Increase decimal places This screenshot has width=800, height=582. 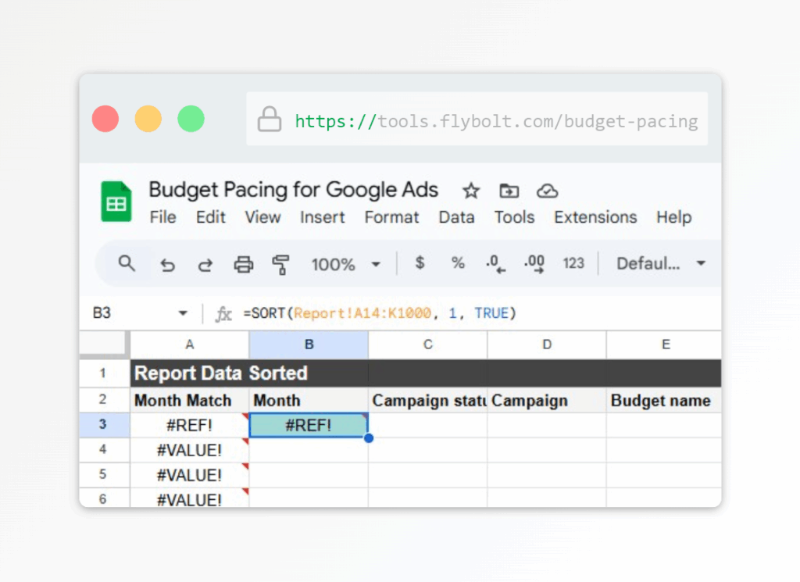click(534, 264)
